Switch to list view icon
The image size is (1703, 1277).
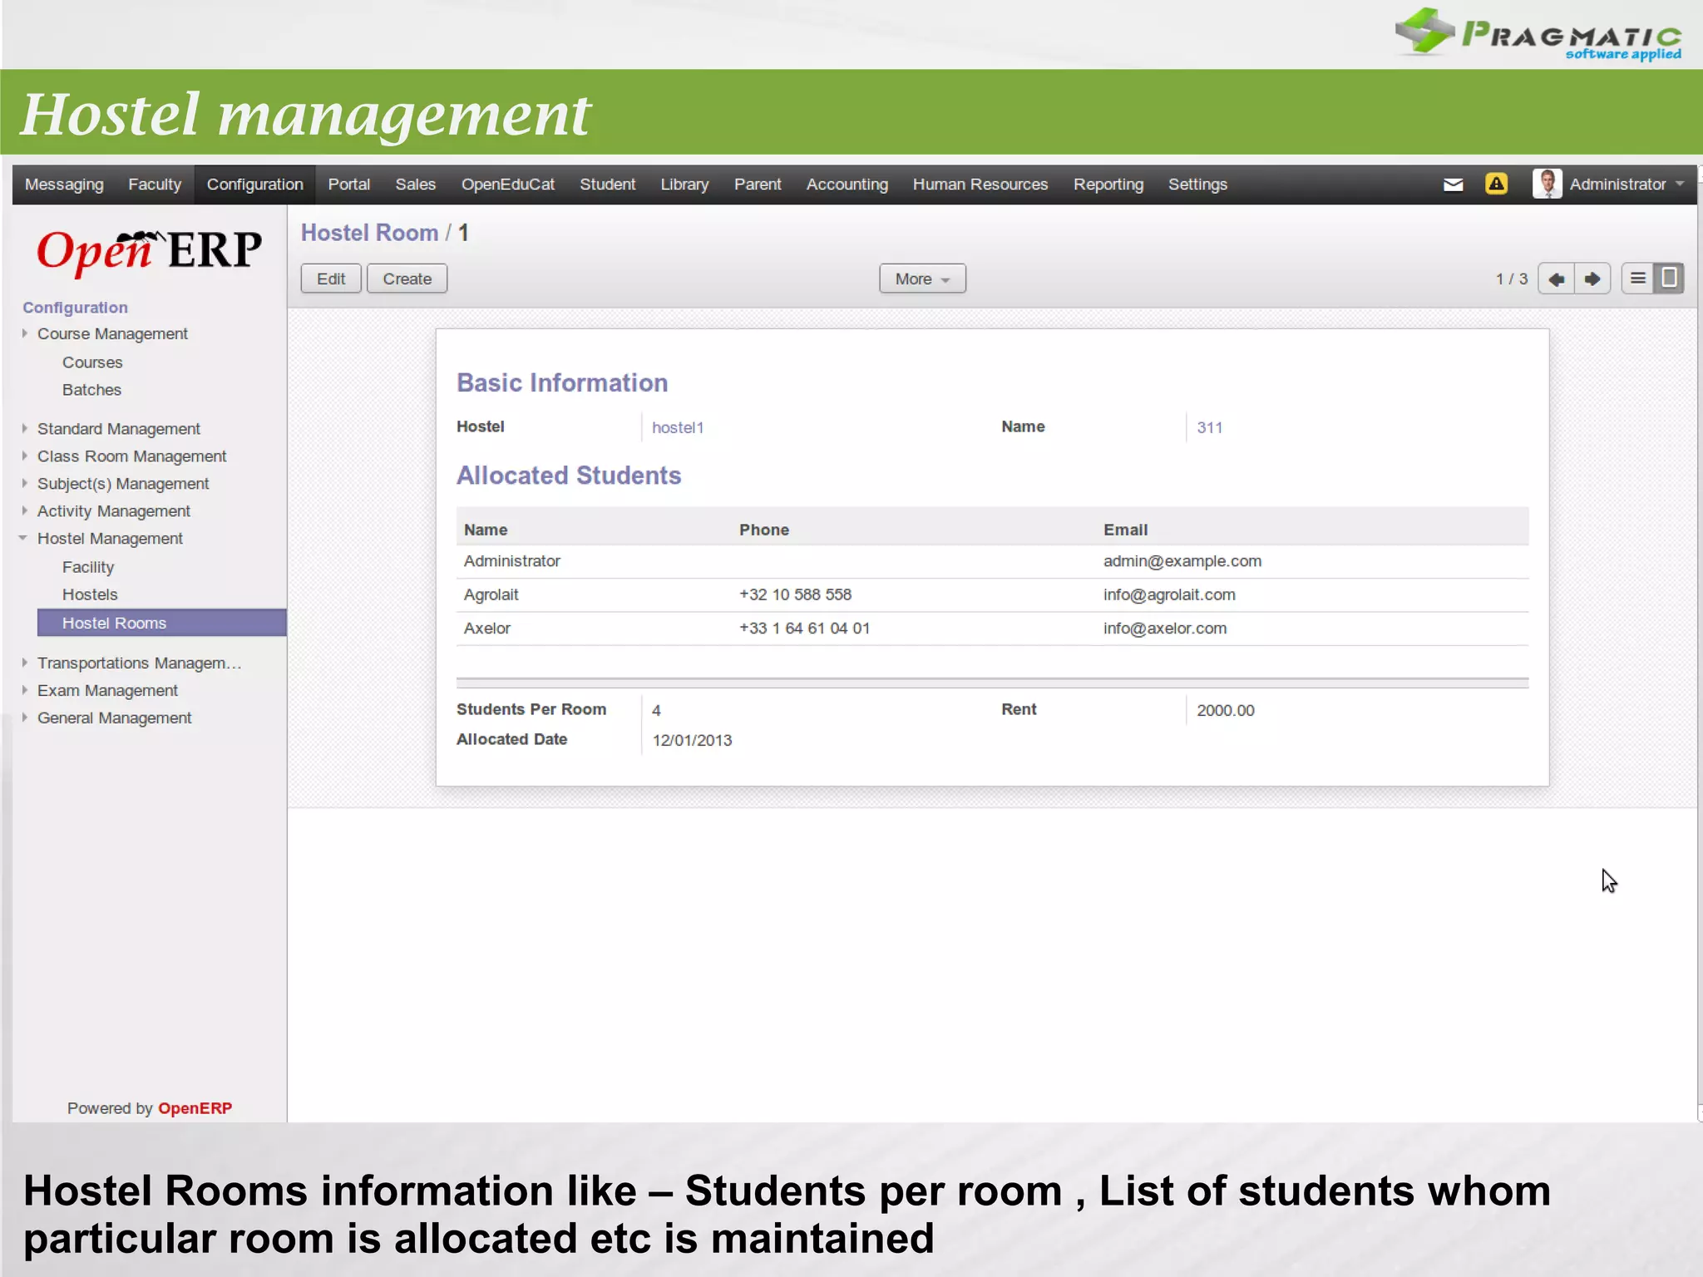[x=1637, y=279]
